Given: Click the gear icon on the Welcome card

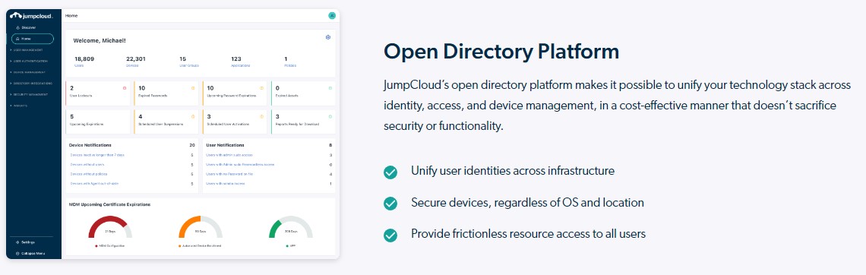Looking at the screenshot, I should [328, 37].
